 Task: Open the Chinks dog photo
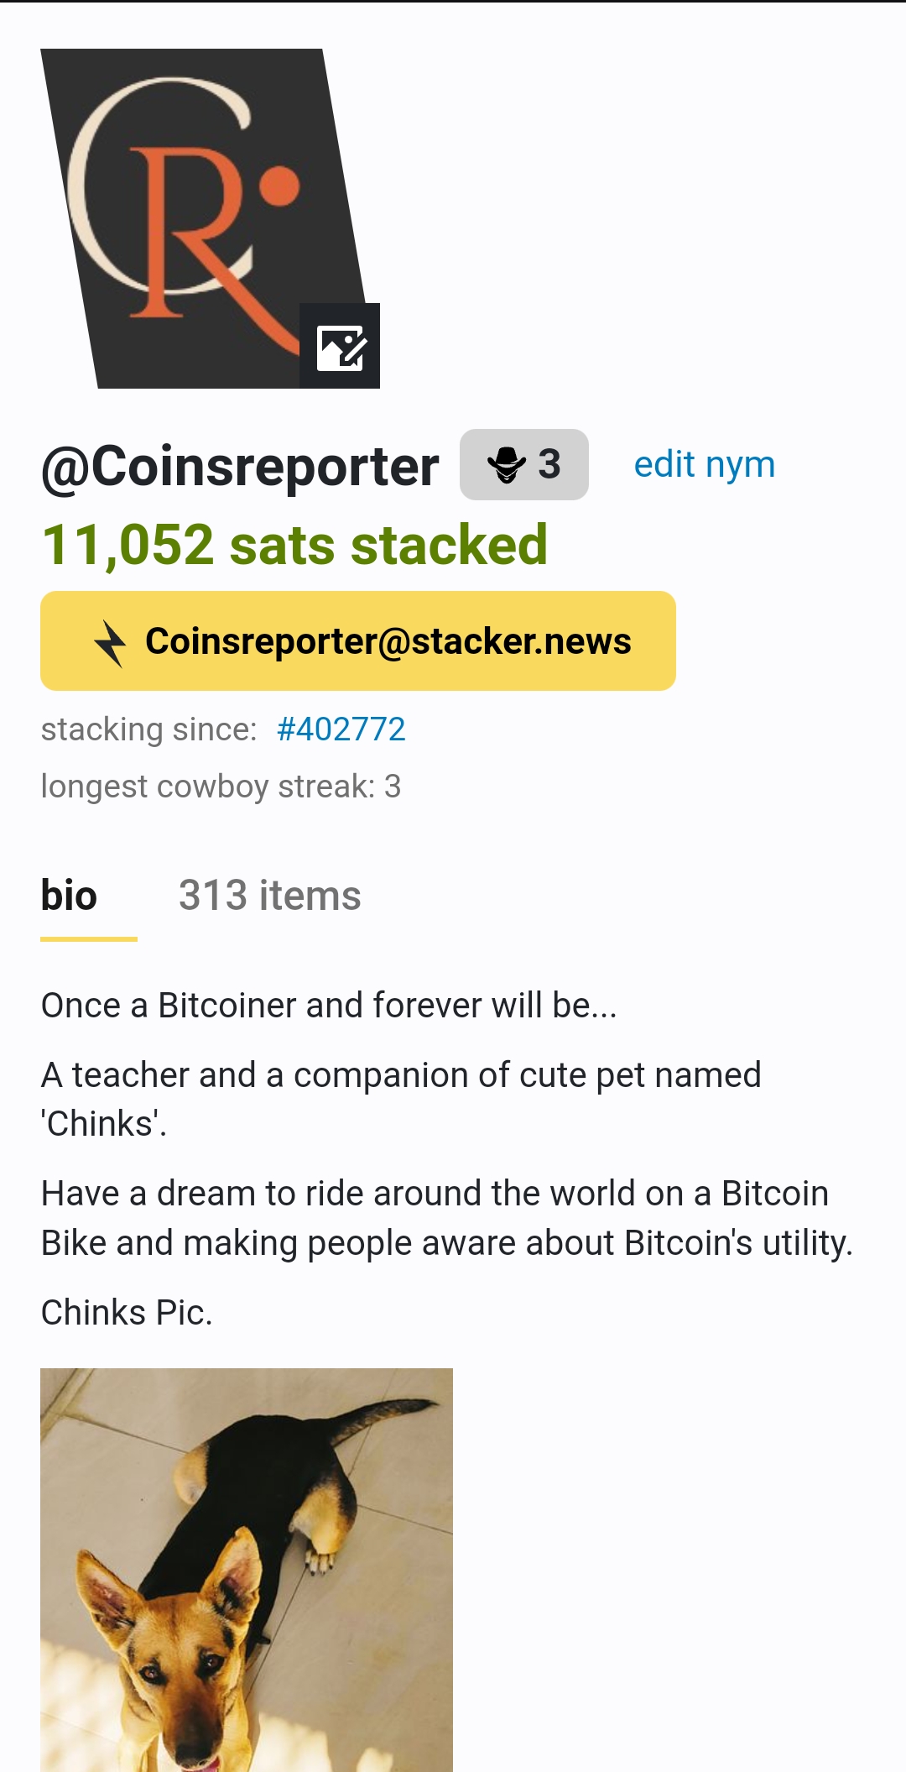click(x=247, y=1570)
